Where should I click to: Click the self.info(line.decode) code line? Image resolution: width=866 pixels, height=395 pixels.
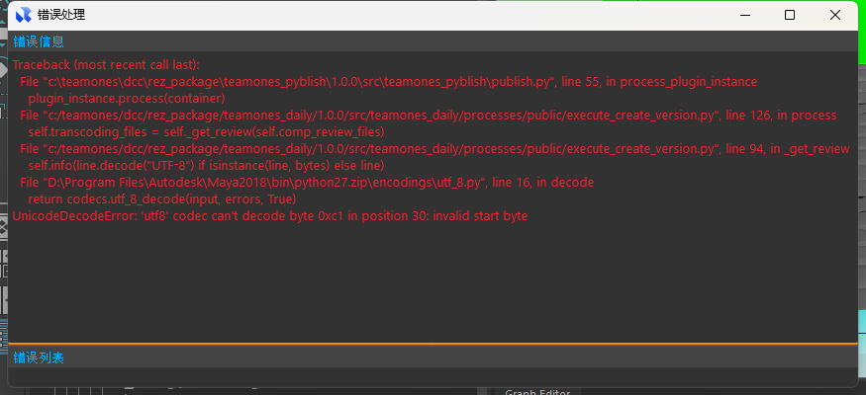(x=205, y=166)
